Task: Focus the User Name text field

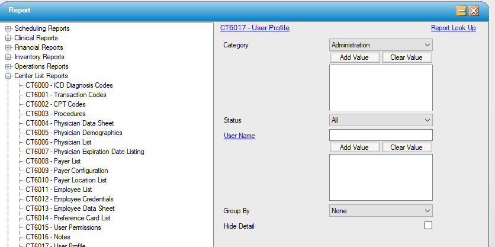Action: (x=380, y=135)
